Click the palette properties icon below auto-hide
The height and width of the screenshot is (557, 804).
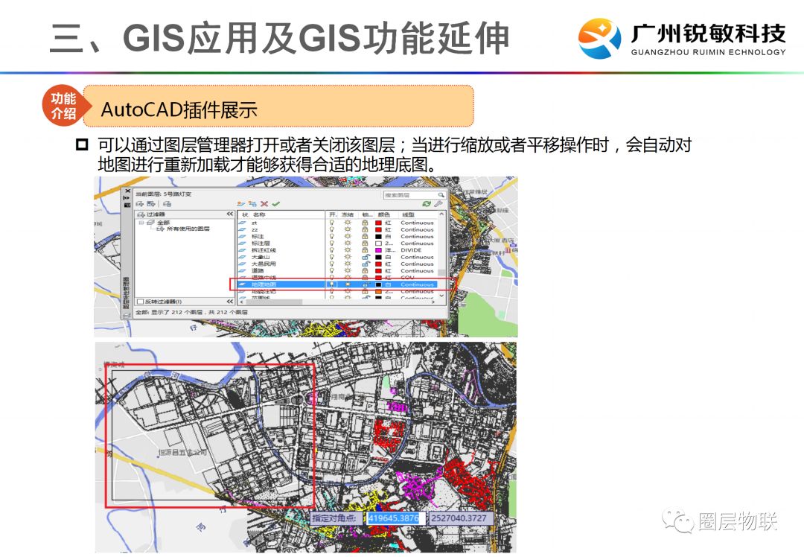tap(127, 205)
